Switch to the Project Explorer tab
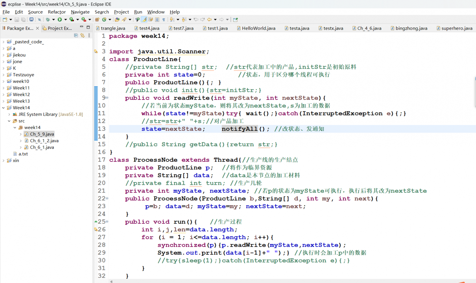This screenshot has height=283, width=476. point(57,28)
